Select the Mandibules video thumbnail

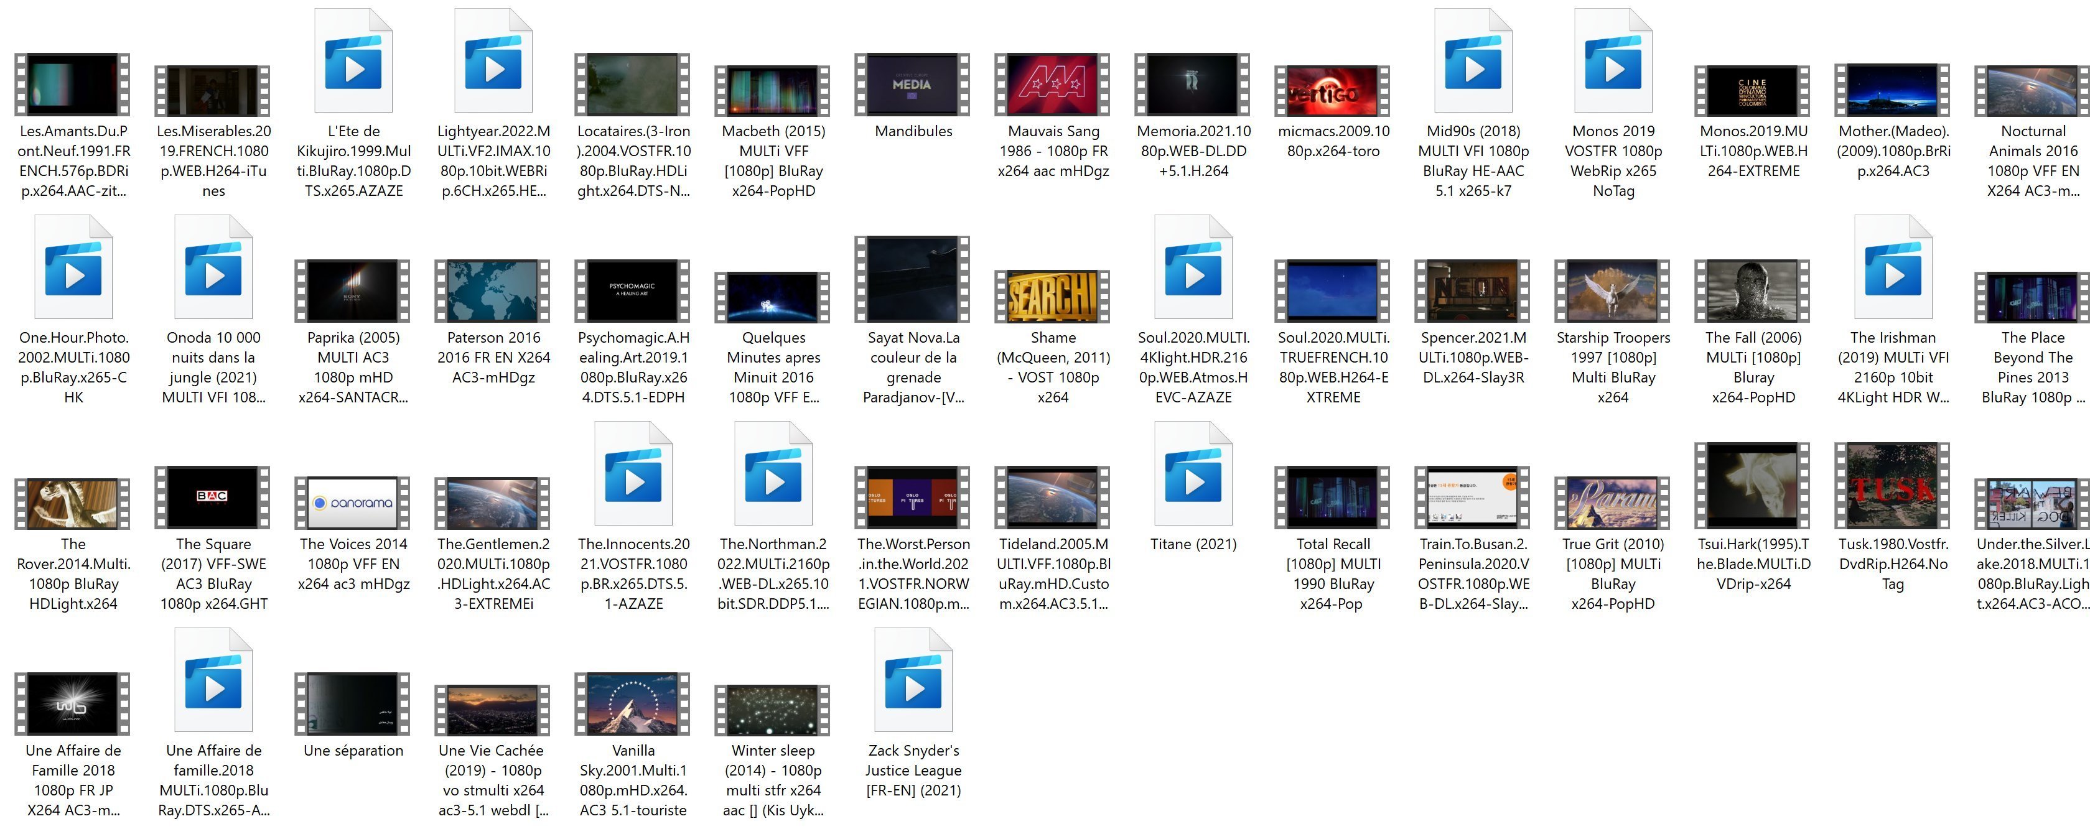point(912,85)
